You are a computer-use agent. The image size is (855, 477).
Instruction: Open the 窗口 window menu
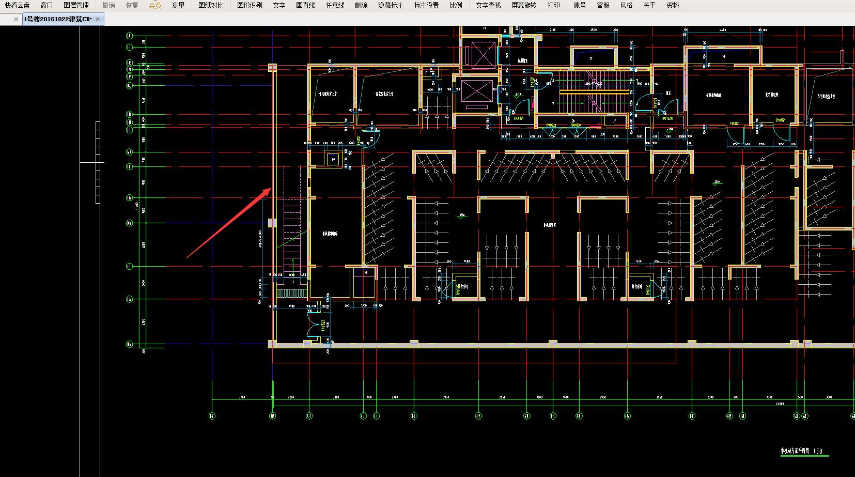coord(46,5)
